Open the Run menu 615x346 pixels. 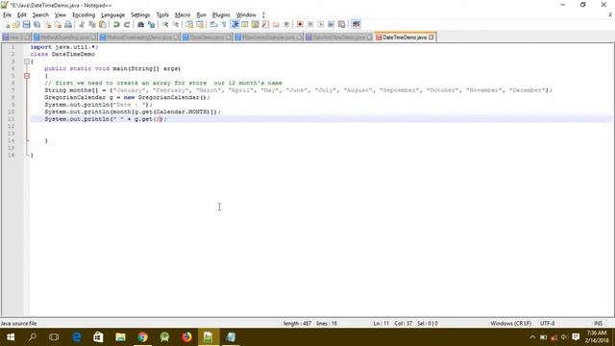[x=201, y=15]
